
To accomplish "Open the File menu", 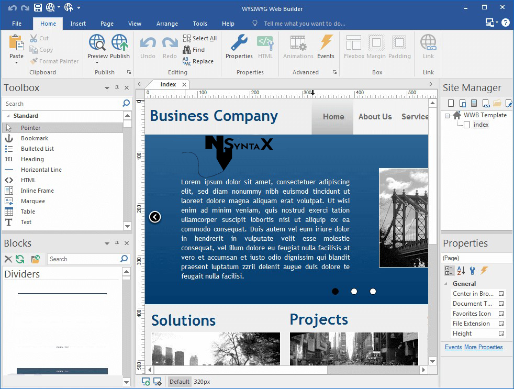I will (x=17, y=24).
